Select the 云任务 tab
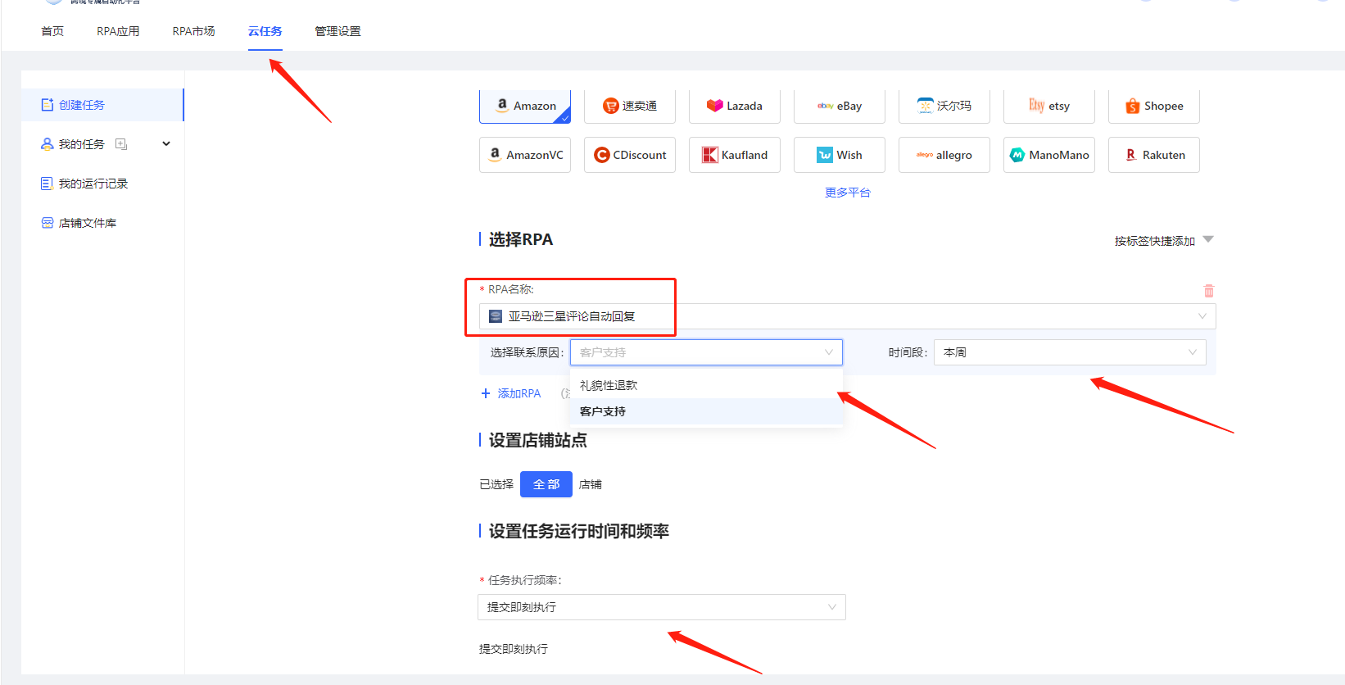Image resolution: width=1345 pixels, height=685 pixels. pyautogui.click(x=265, y=31)
